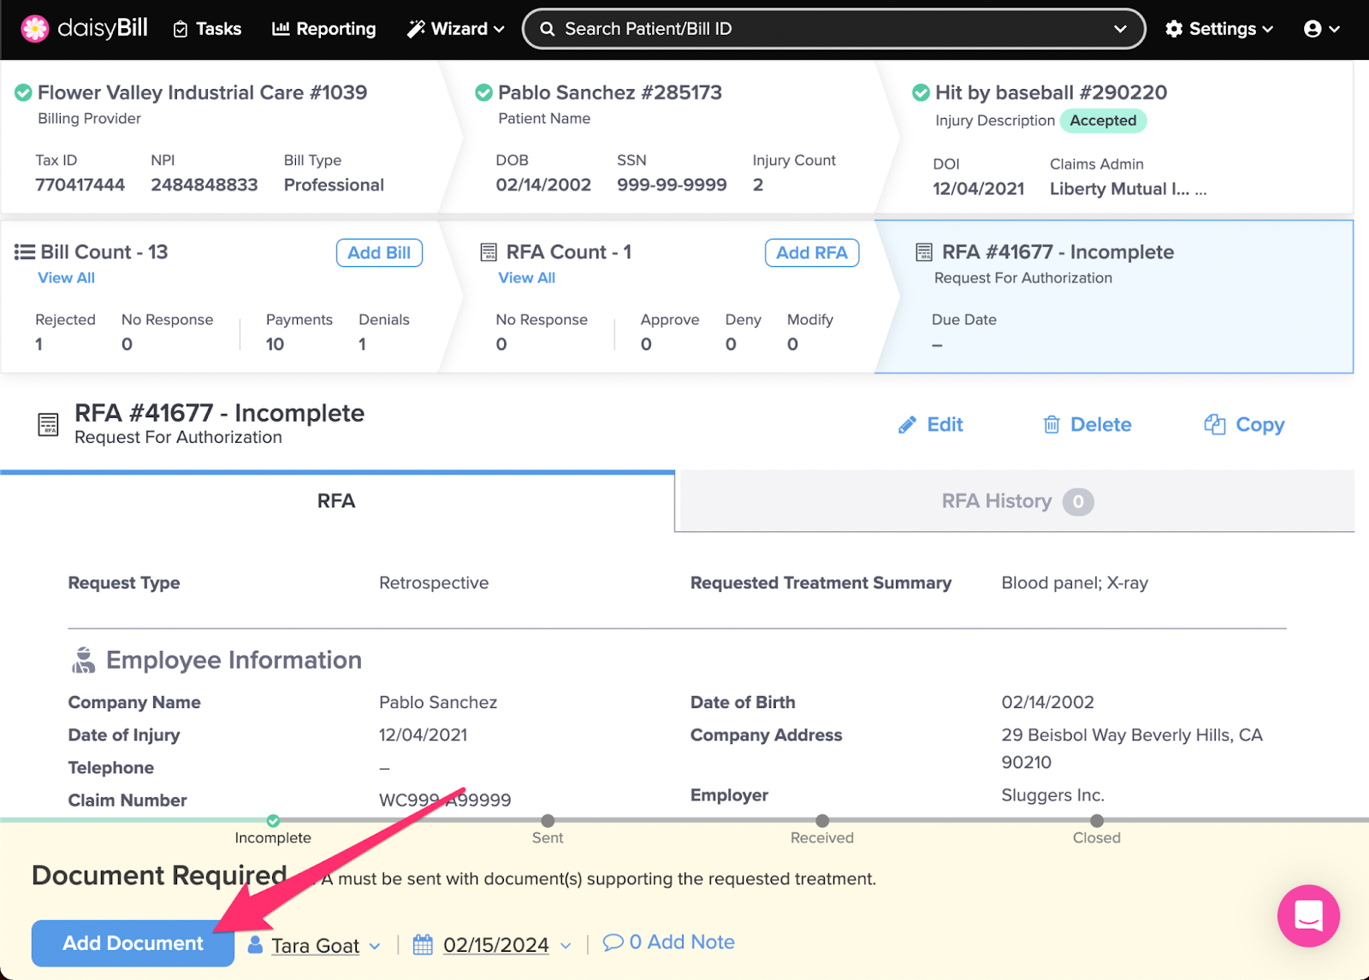Switch to the RFA tab
This screenshot has height=980, width=1369.
(337, 501)
